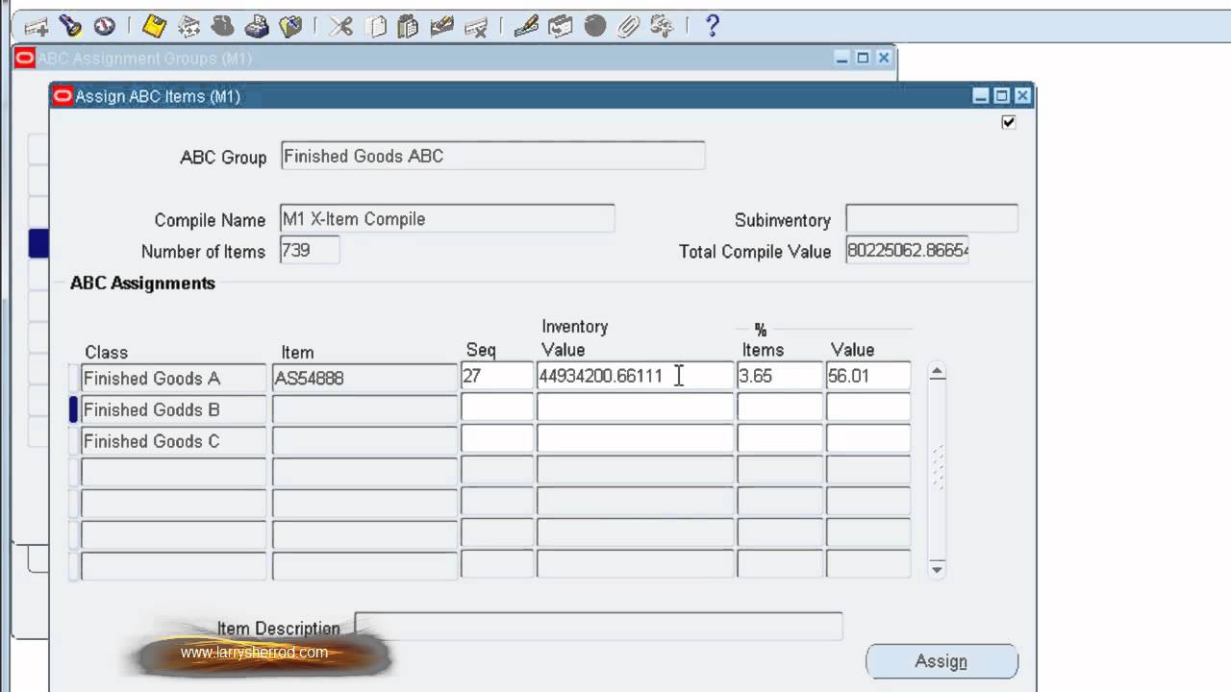
Task: Cut using the scissors icon
Action: [x=341, y=26]
